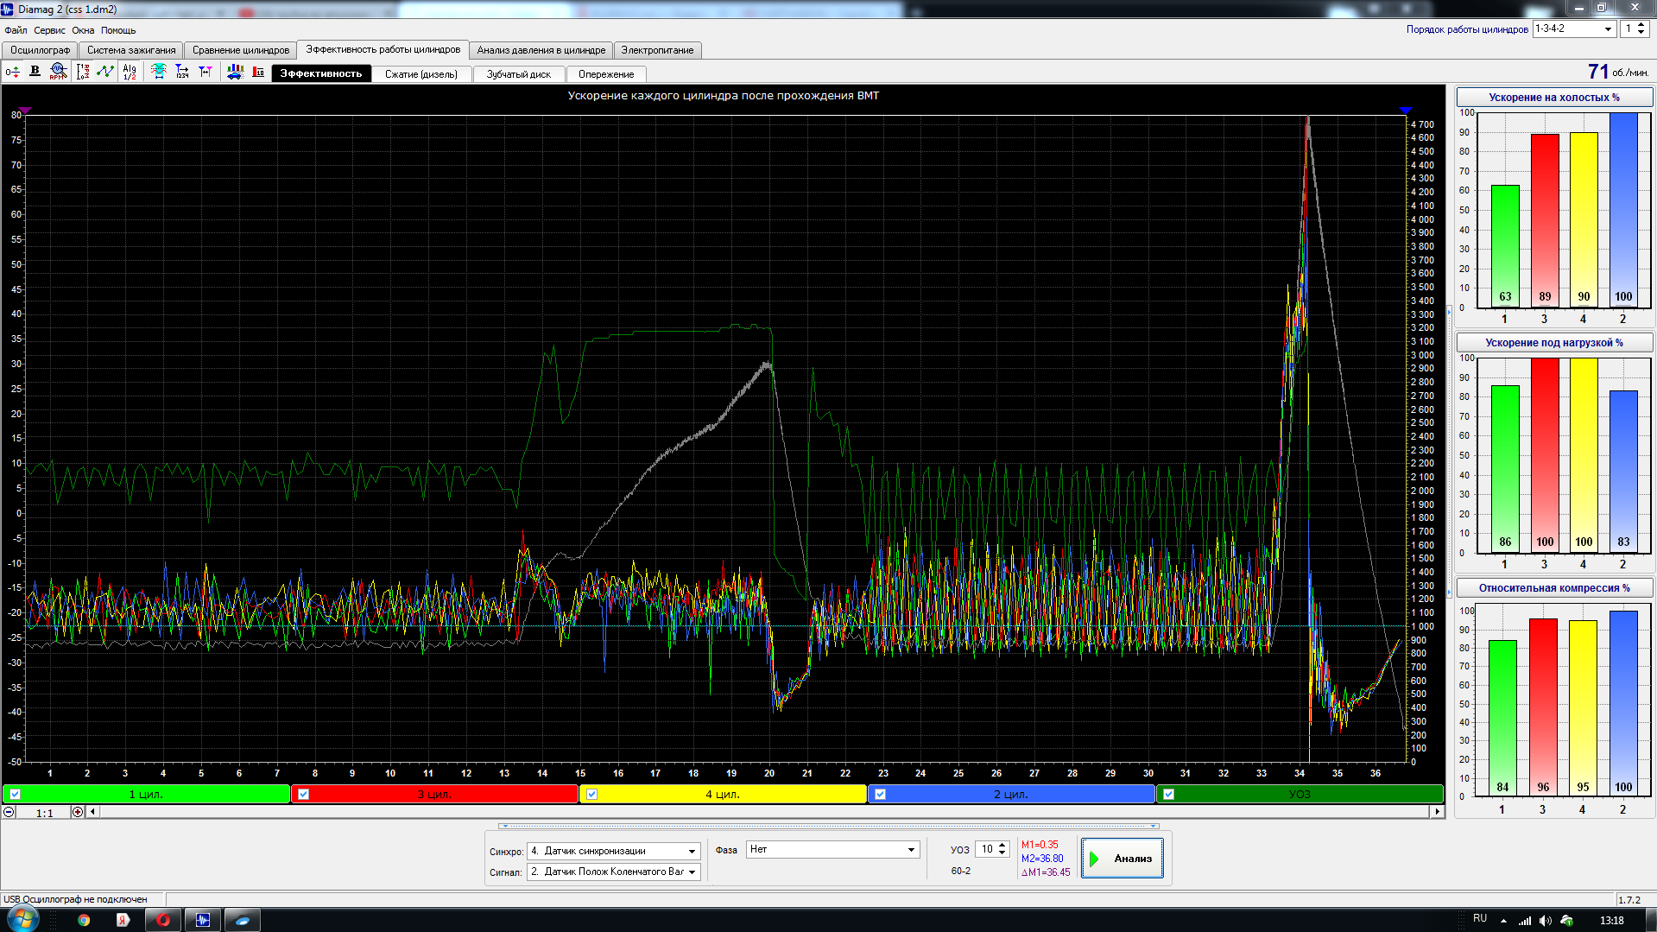Open the Помощь menu
Screen dimensions: 1657x932
coord(118,30)
